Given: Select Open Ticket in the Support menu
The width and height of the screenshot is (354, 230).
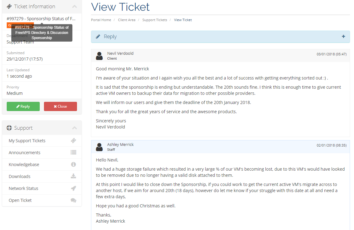Looking at the screenshot, I should point(42,200).
